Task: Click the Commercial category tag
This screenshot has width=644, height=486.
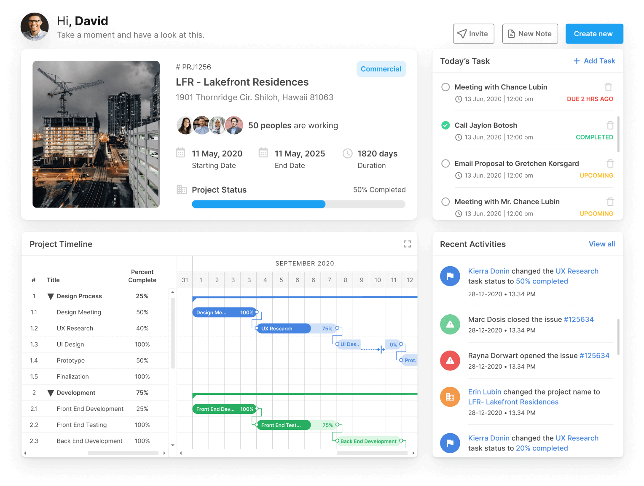Action: pyautogui.click(x=381, y=69)
